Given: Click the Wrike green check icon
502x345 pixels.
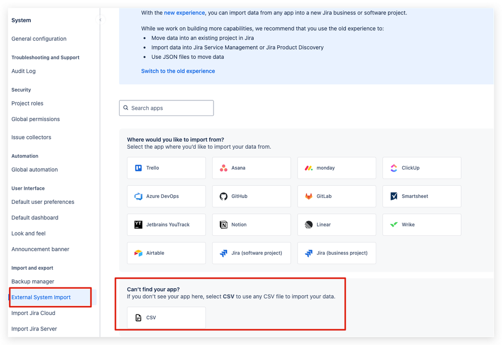Looking at the screenshot, I should (394, 224).
